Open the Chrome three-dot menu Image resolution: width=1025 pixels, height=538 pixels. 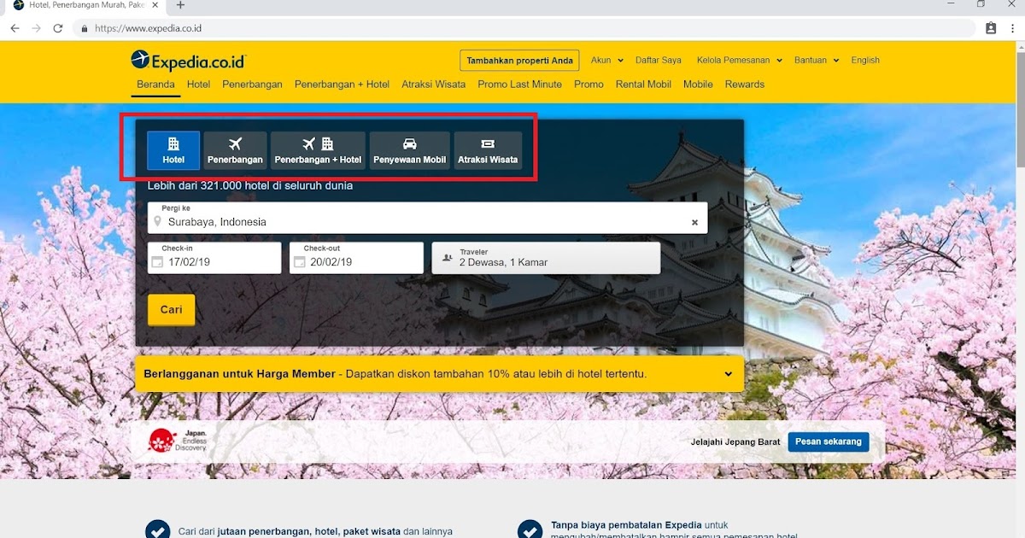tap(1011, 28)
